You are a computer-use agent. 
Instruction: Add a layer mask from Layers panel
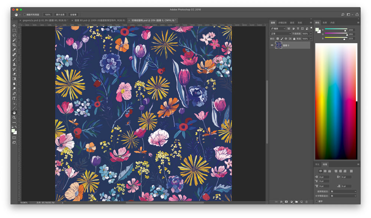pos(286,202)
